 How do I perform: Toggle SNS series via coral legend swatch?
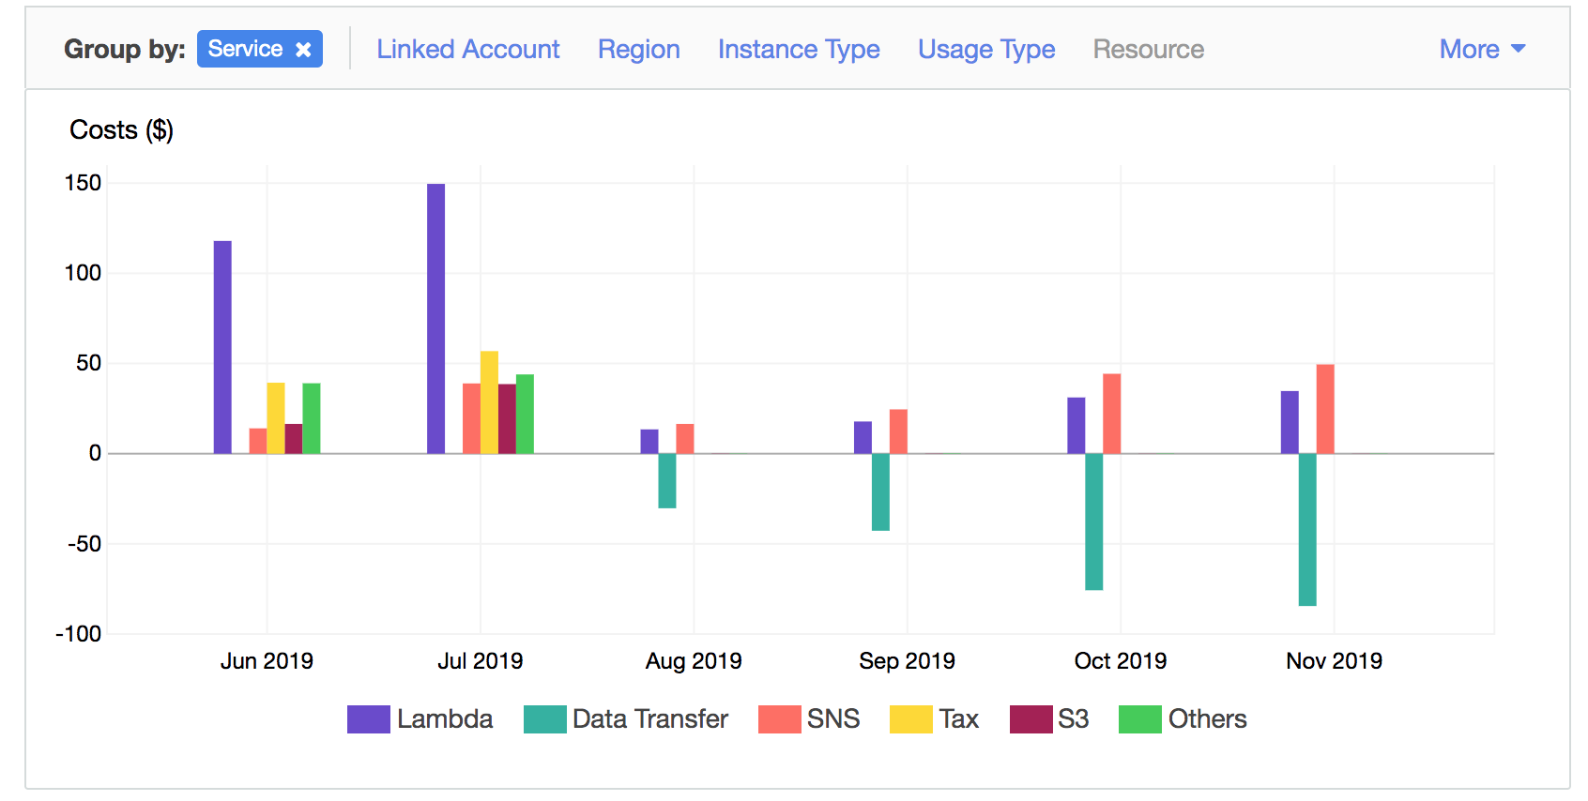(779, 719)
